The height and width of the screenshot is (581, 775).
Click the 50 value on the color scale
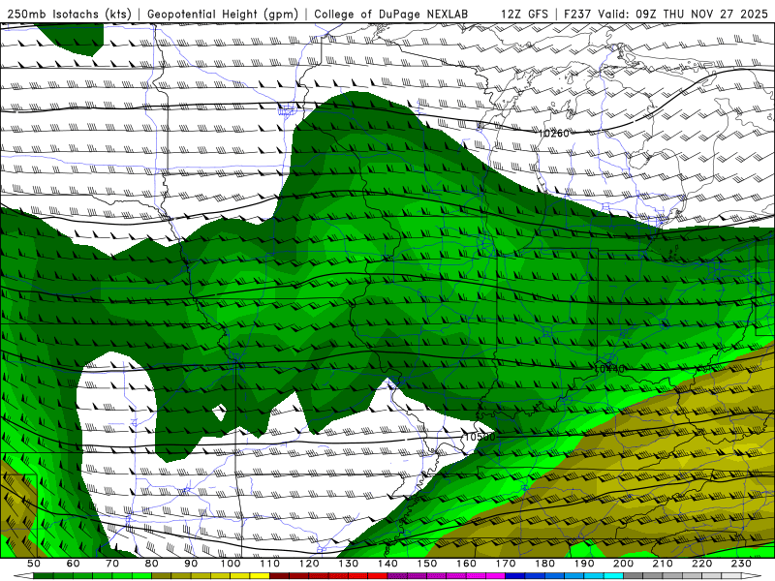[34, 564]
